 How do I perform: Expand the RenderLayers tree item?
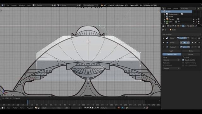pos(165,14)
